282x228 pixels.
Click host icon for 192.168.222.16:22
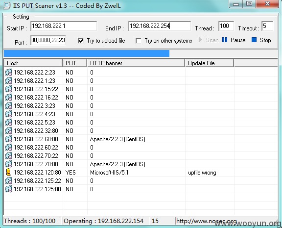(8, 97)
